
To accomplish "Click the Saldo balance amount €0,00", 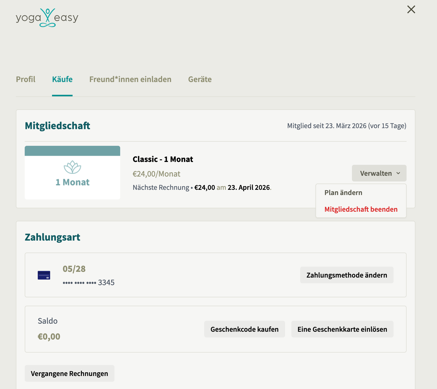I will pyautogui.click(x=49, y=336).
